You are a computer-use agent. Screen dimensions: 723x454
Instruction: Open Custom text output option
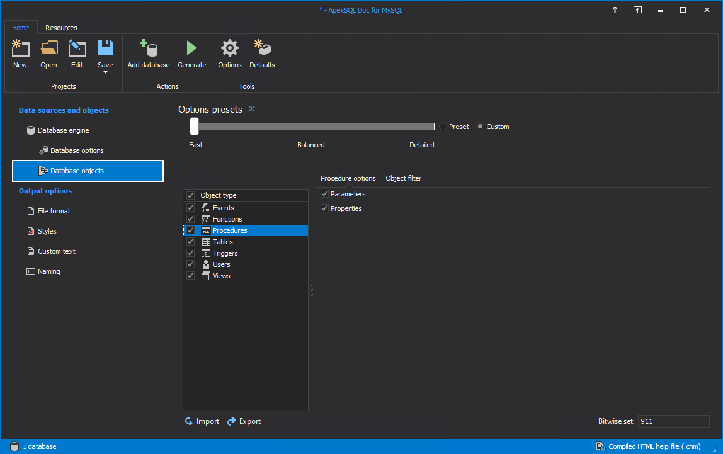(x=51, y=252)
